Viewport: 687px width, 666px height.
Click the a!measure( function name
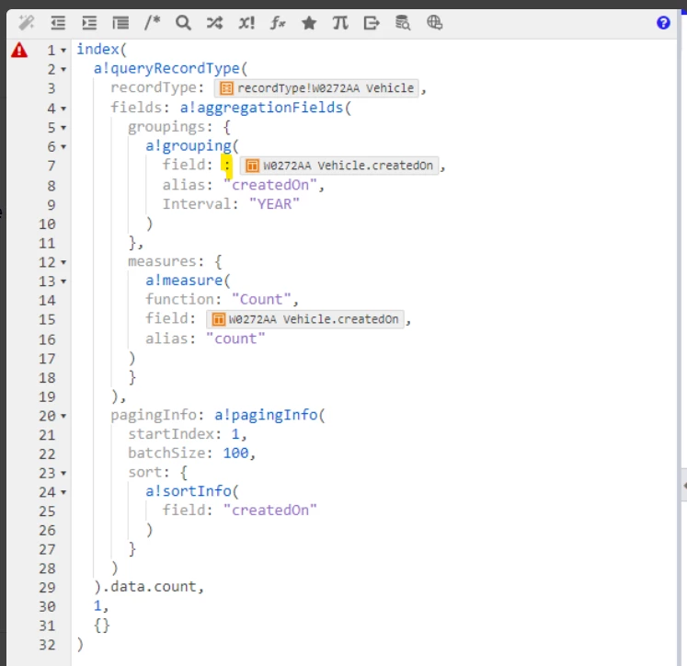pyautogui.click(x=188, y=281)
